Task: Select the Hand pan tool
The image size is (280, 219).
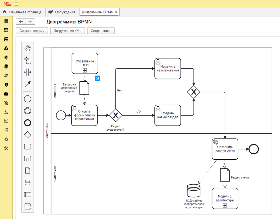Action: click(28, 48)
